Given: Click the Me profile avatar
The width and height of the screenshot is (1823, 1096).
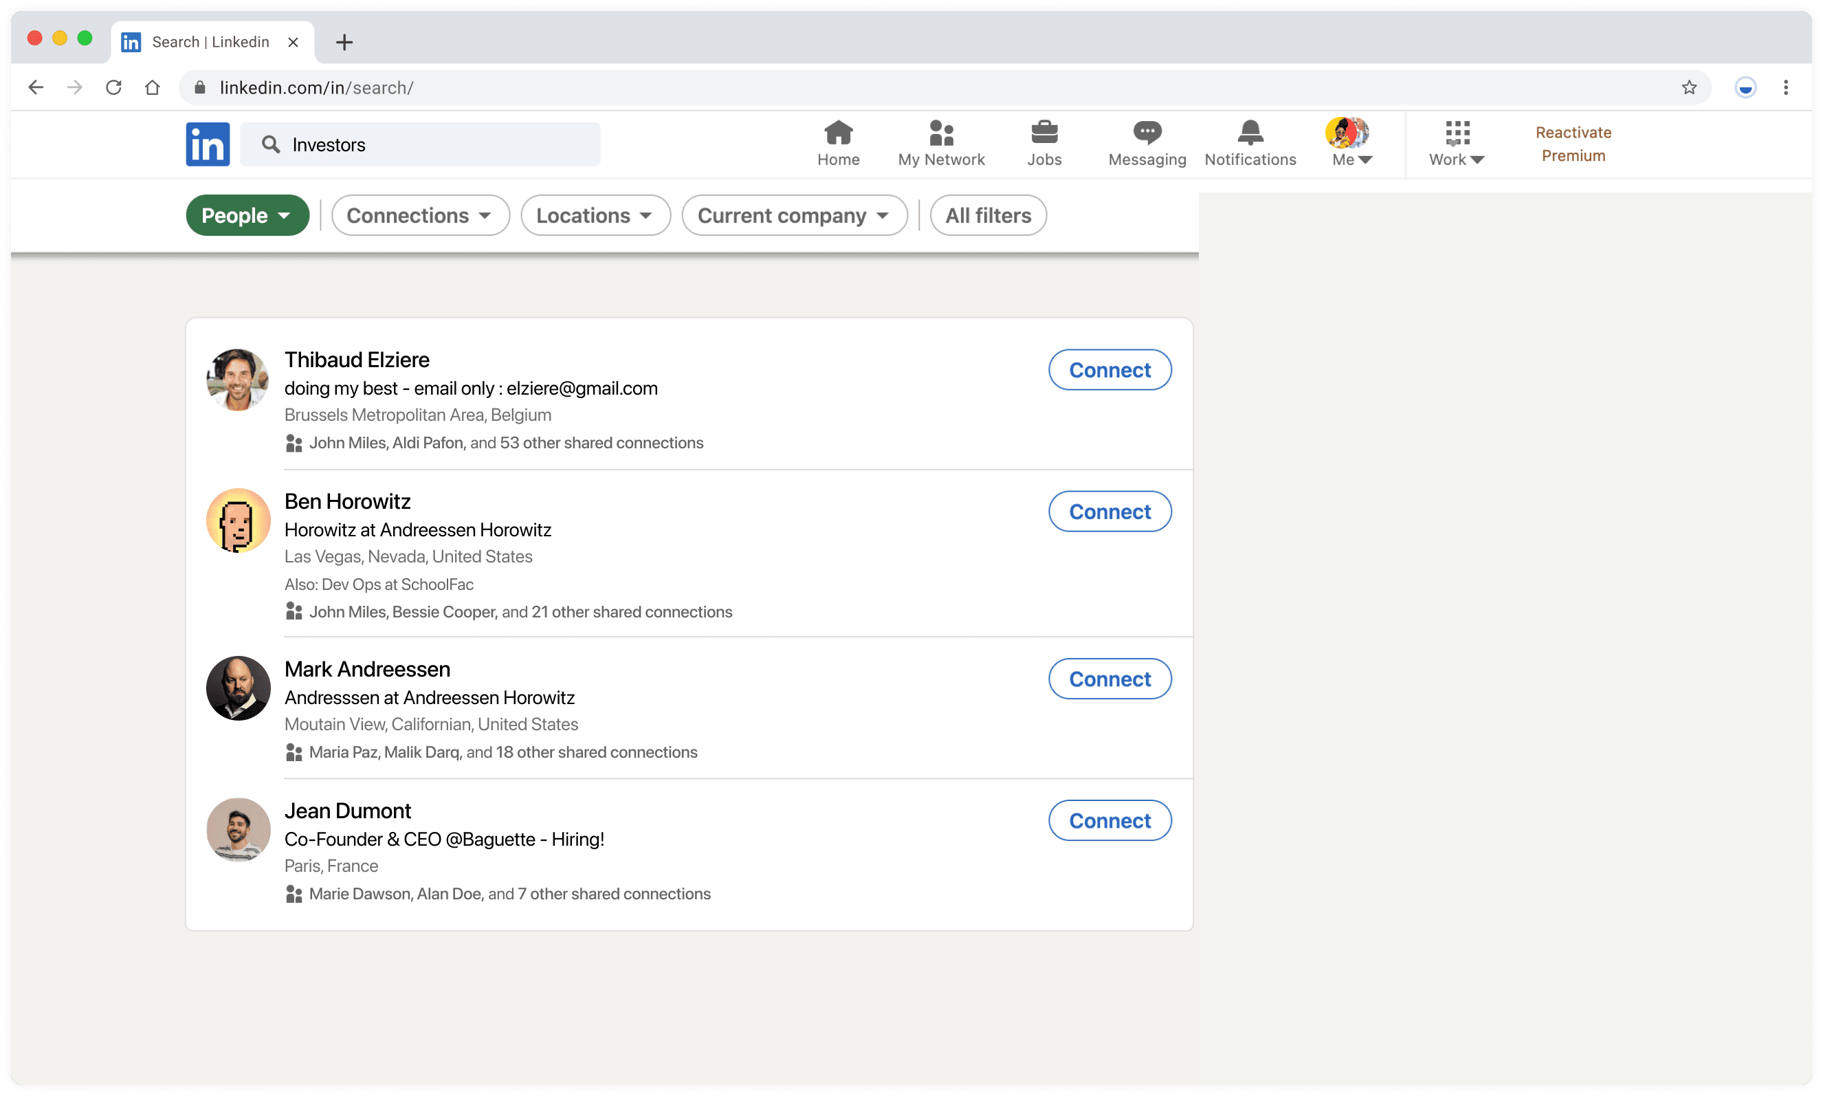Looking at the screenshot, I should 1347,132.
